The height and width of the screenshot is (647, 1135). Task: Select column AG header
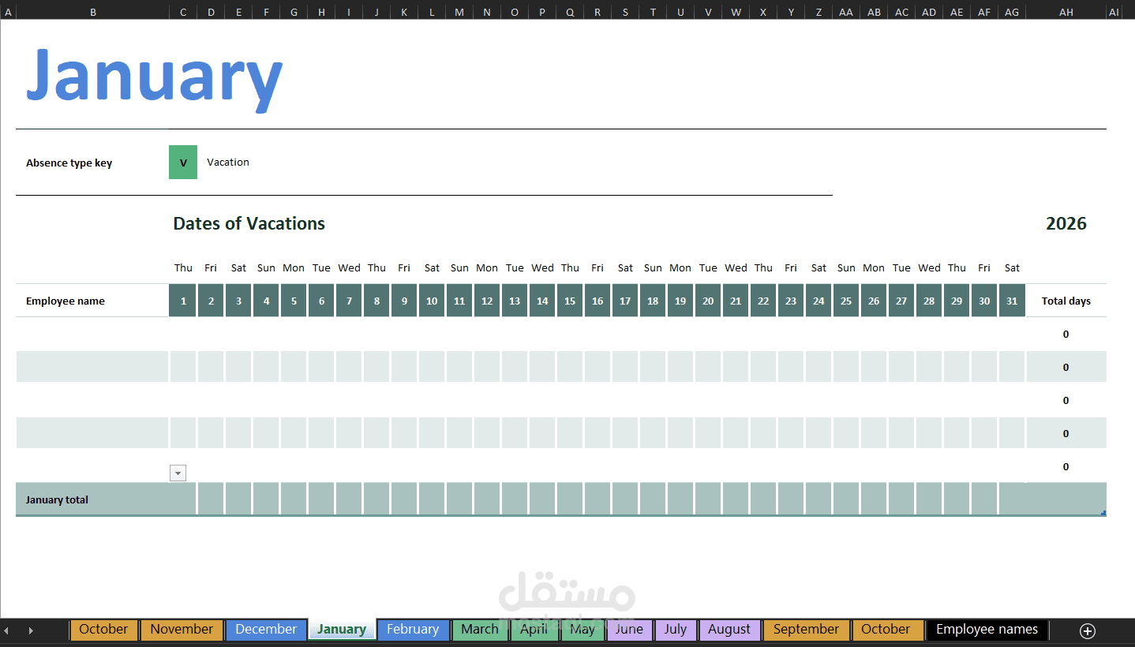1012,12
